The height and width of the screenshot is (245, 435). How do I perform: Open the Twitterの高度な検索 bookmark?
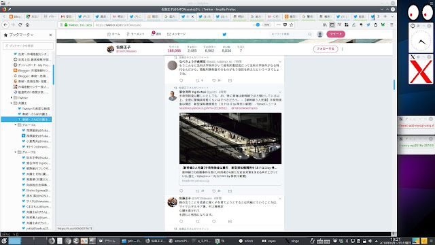tap(36, 109)
